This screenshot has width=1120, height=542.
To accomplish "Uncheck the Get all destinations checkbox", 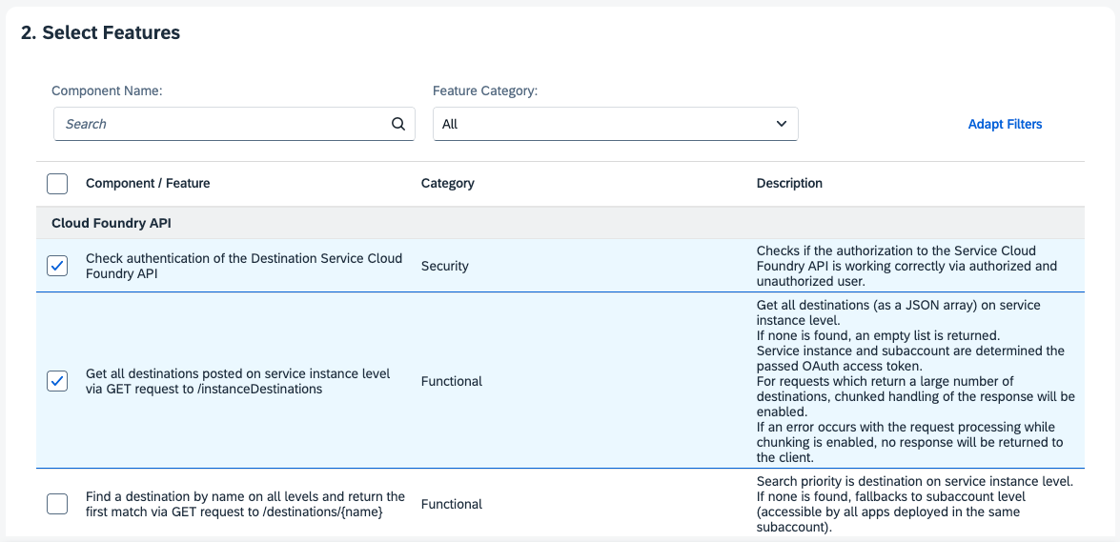I will pos(57,381).
